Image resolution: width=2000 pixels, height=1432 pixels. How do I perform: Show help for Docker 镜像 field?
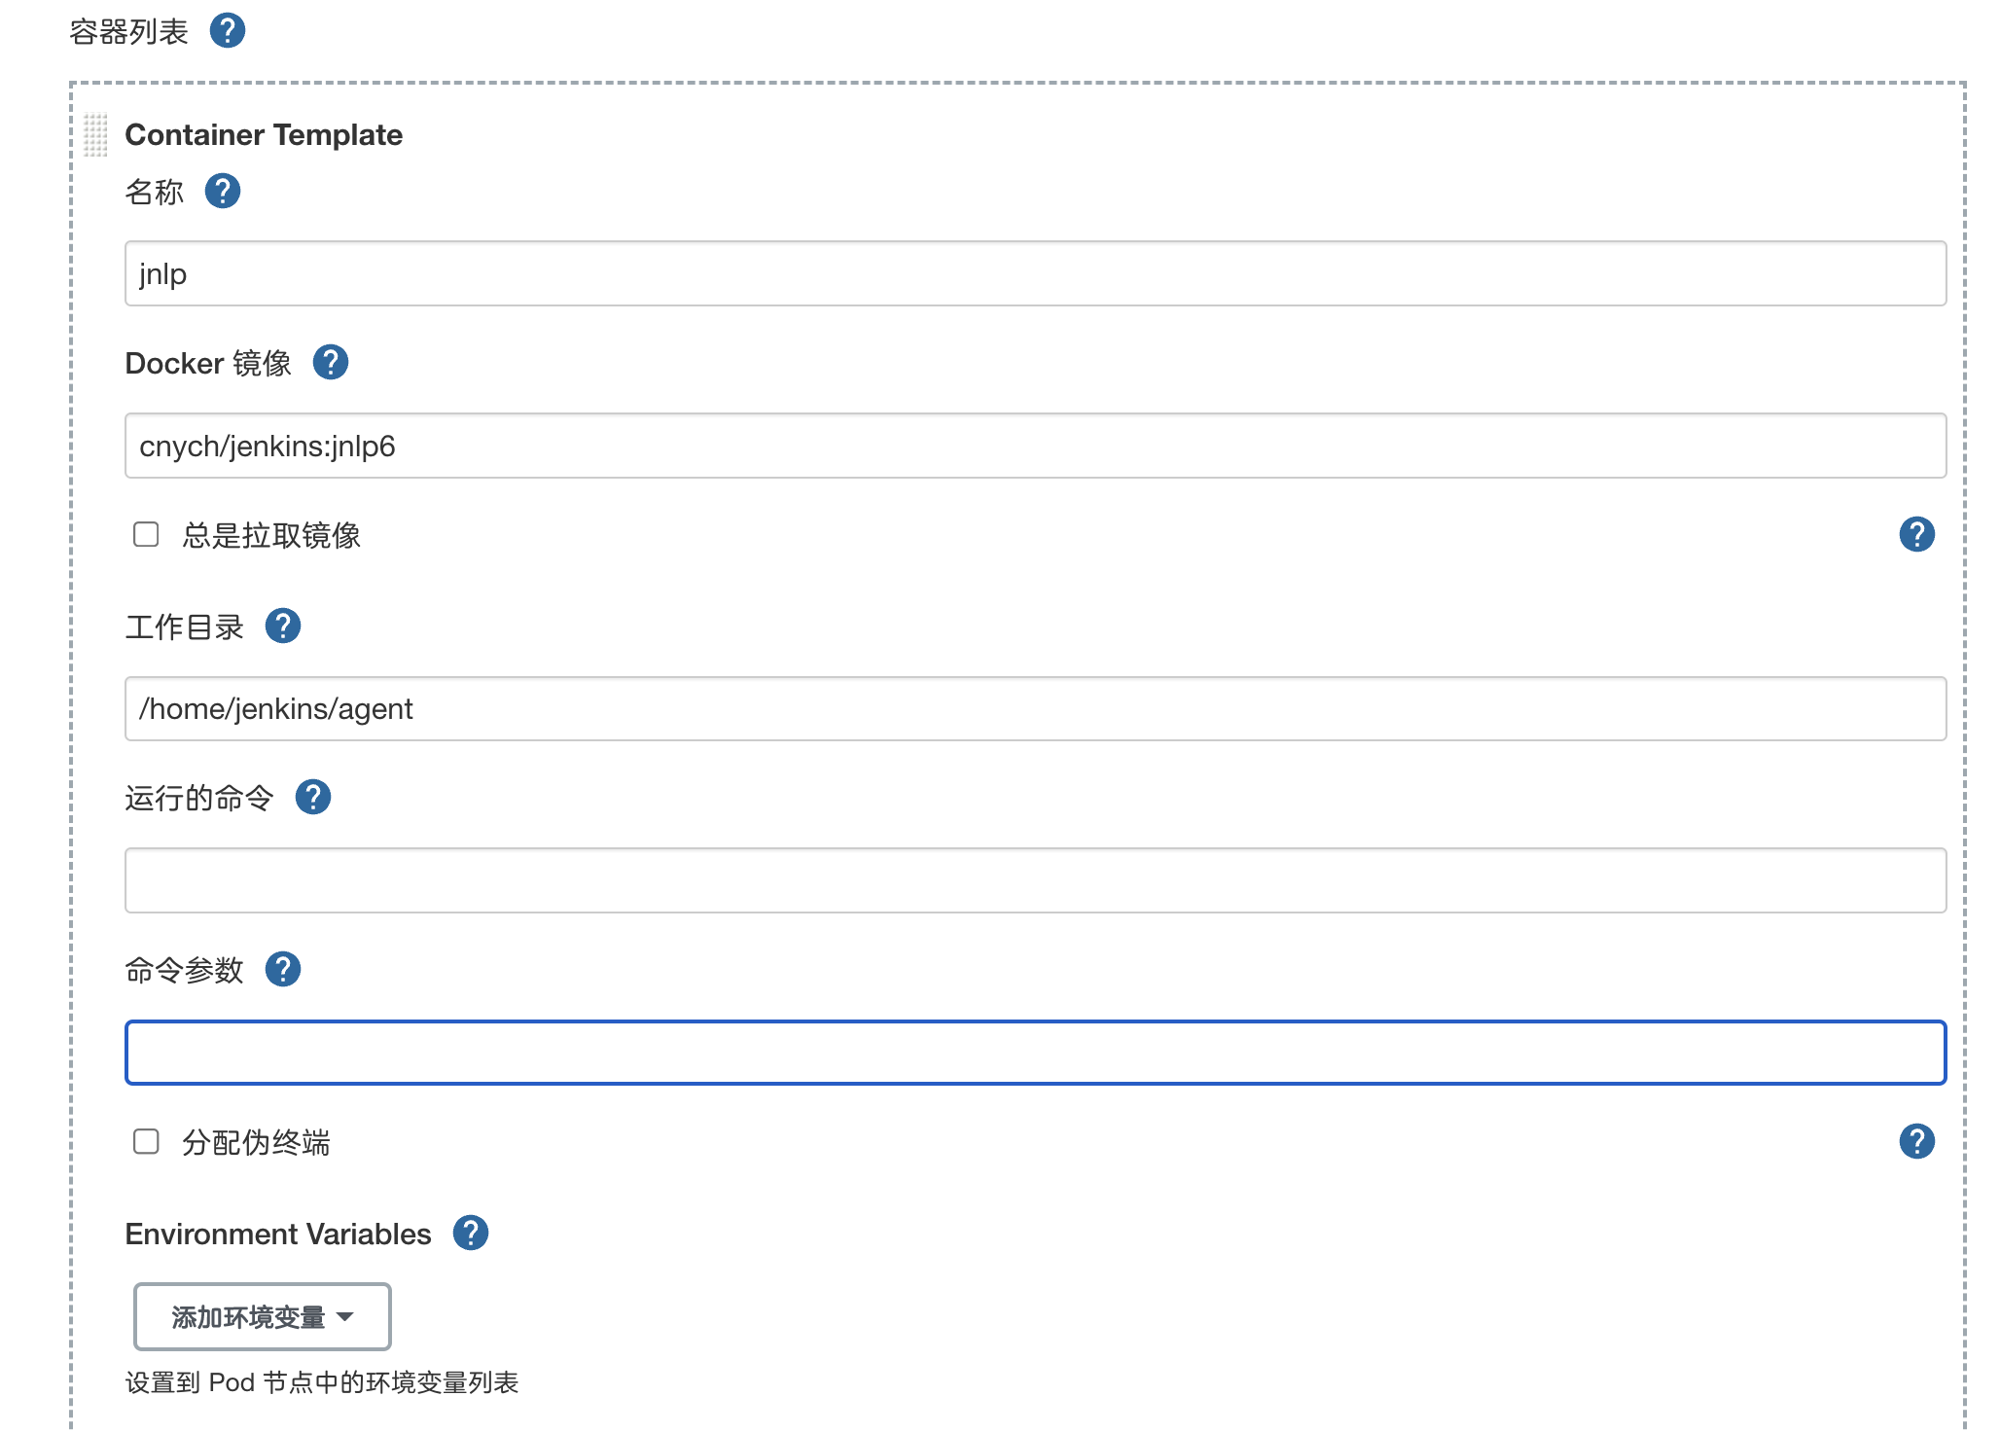pyautogui.click(x=331, y=362)
